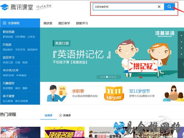Select the 语言学习 category heading
Screen dimensions: 184x138
(x=8, y=57)
